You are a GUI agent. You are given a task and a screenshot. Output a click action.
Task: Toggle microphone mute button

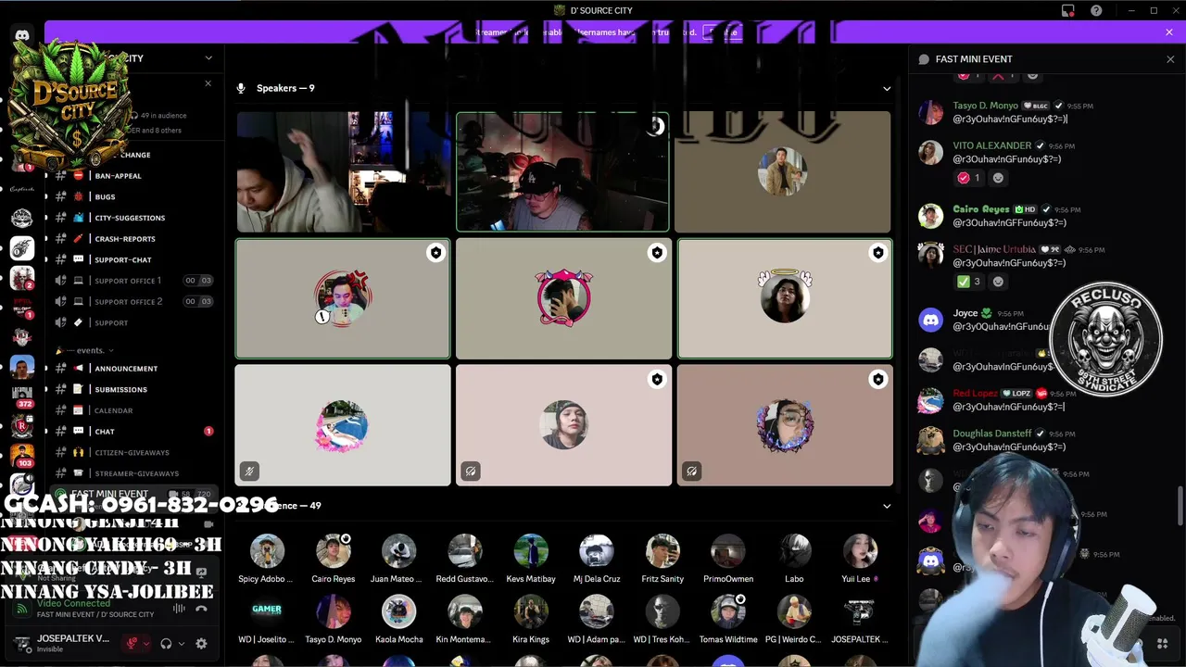pyautogui.click(x=132, y=643)
